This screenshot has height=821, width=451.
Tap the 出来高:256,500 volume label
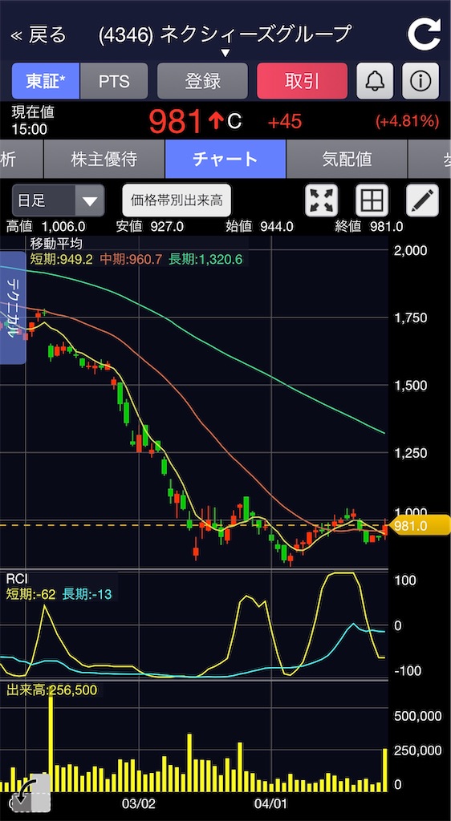[x=52, y=690]
